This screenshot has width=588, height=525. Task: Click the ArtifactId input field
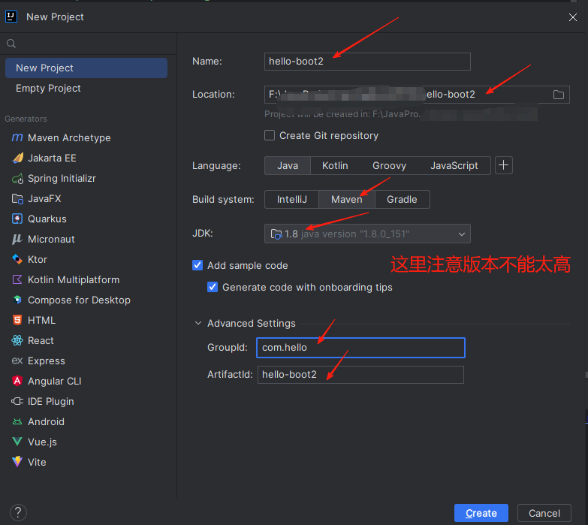(x=360, y=375)
